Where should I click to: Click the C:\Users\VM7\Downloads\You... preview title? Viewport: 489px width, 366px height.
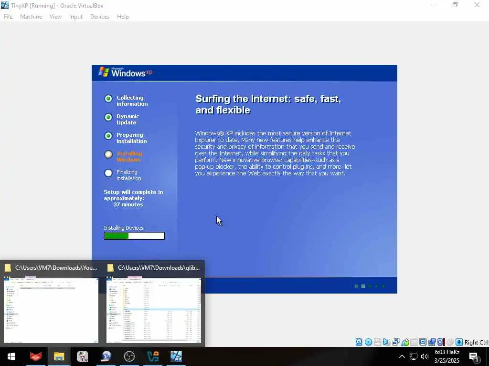tap(56, 268)
